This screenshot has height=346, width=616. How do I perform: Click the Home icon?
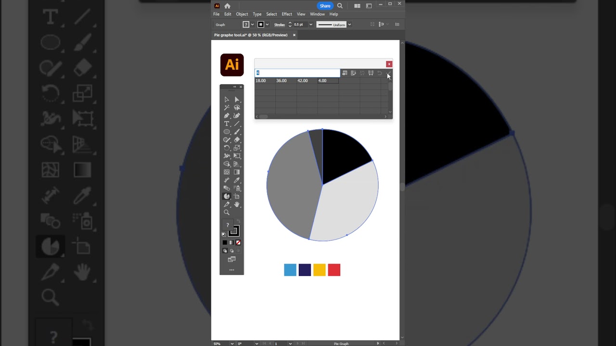coord(227,6)
